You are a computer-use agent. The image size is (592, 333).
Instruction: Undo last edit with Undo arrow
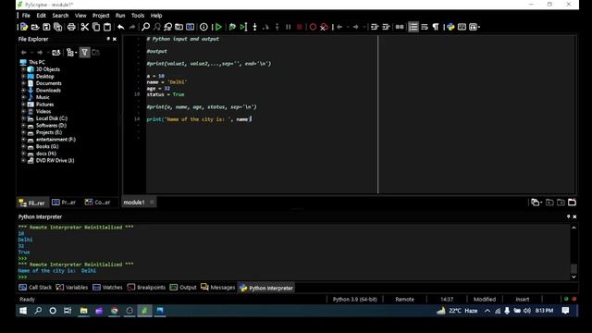pyautogui.click(x=120, y=27)
